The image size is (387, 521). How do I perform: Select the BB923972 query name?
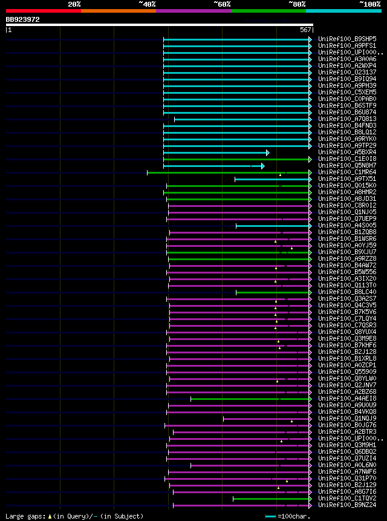pyautogui.click(x=22, y=19)
